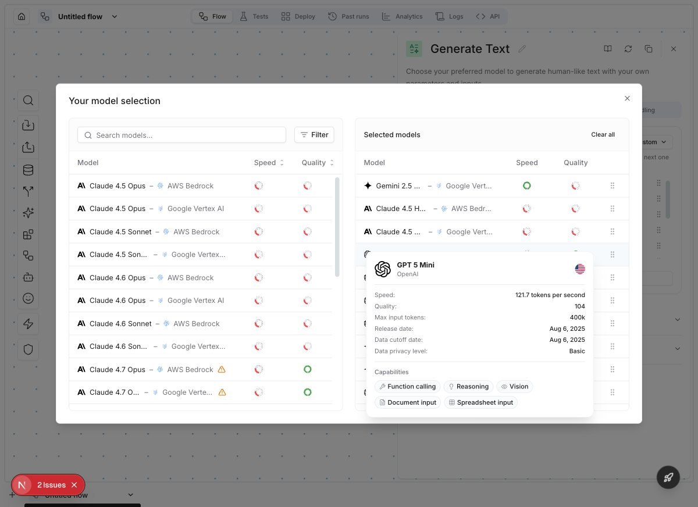
Task: Click the Search models input field
Action: tap(181, 135)
